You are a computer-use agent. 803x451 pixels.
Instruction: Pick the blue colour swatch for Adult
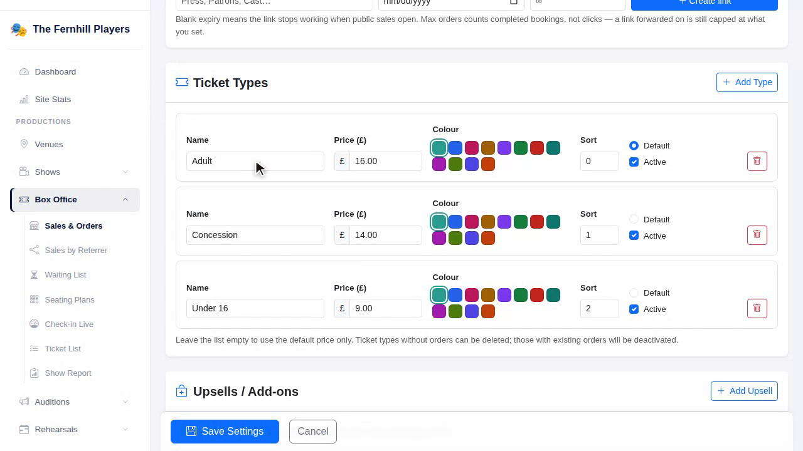coord(455,148)
